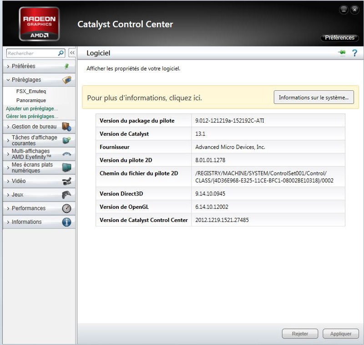
Task: Click the Version du package du pilote label
Action: (137, 121)
